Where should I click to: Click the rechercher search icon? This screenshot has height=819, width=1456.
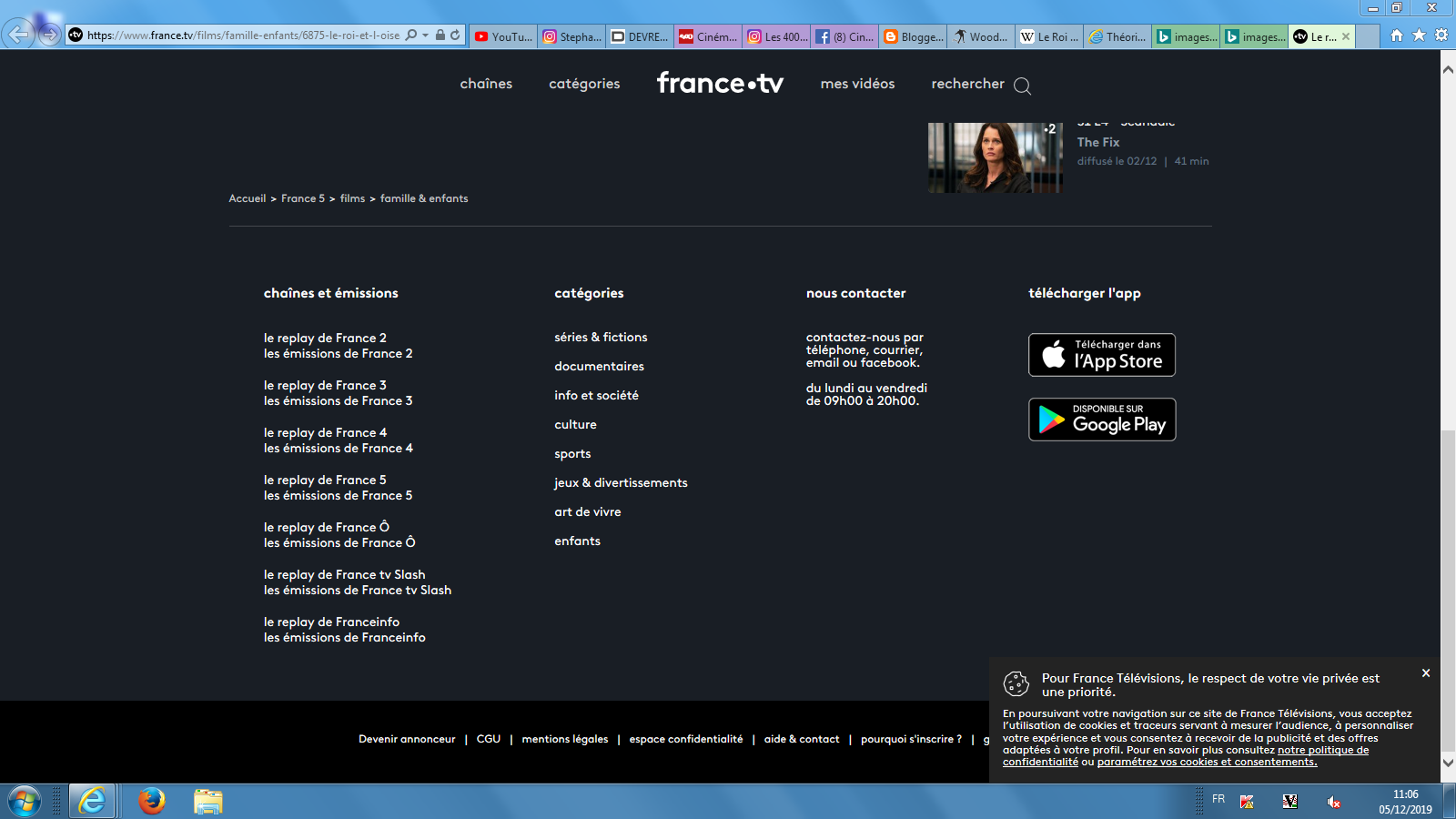[1023, 86]
